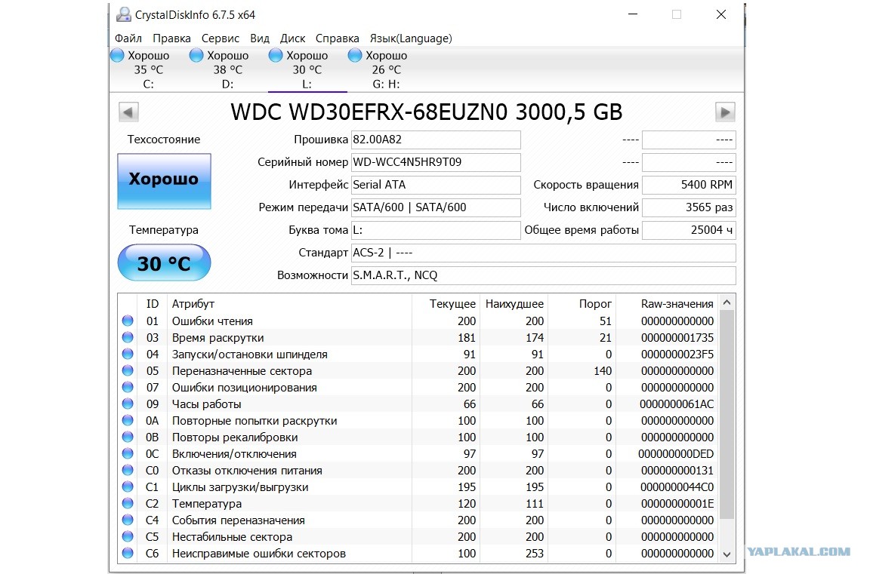The height and width of the screenshot is (574, 870).
Task: Click worst value 253 in attribute C6 row
Action: 535,553
